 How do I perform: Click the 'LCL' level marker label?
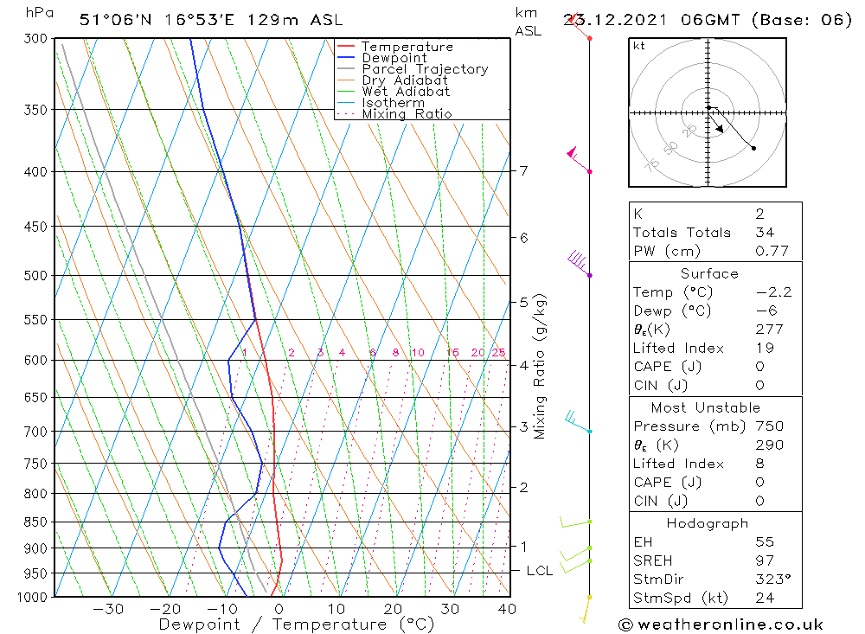tap(540, 571)
